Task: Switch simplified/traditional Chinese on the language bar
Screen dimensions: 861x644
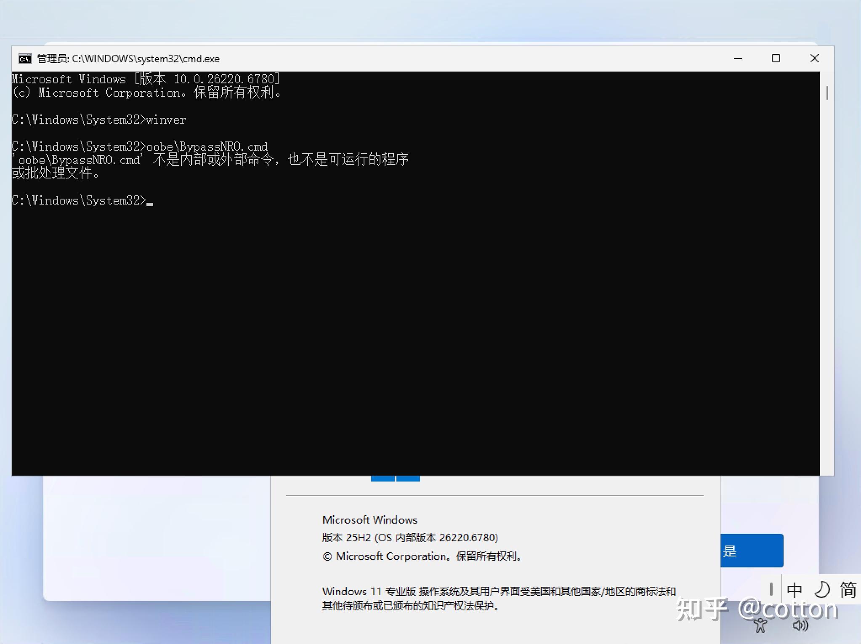Action: [x=849, y=589]
